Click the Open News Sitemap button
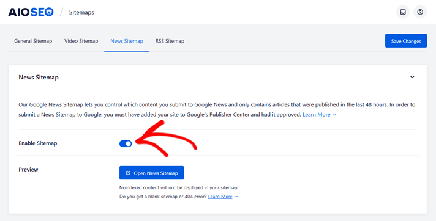 [x=151, y=173]
